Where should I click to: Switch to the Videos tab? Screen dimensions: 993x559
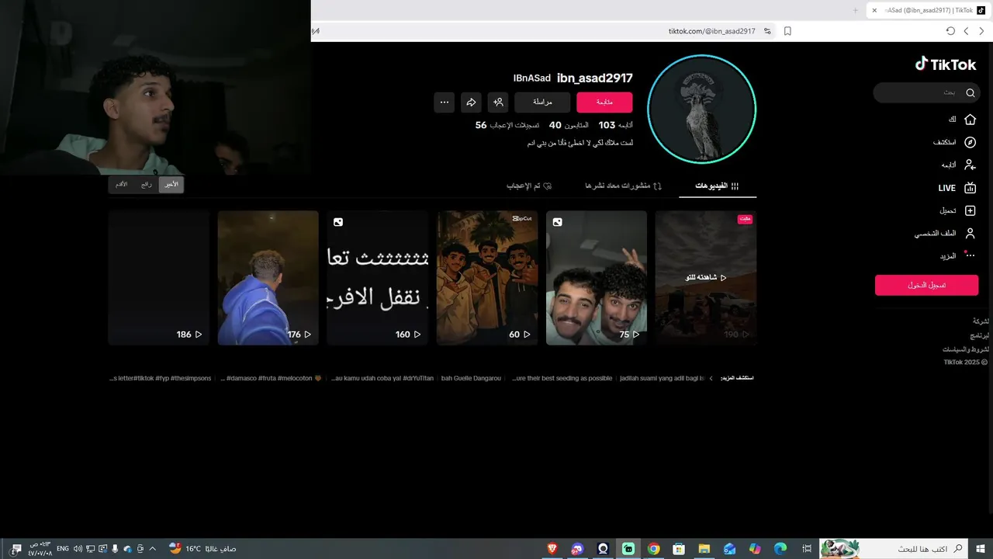coord(718,186)
